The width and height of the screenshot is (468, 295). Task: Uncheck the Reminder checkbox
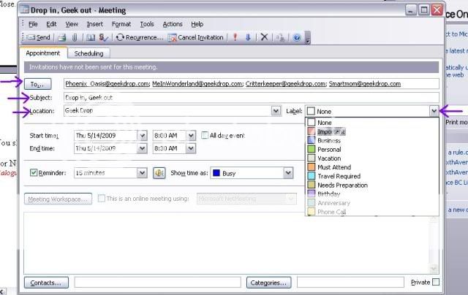[34, 173]
